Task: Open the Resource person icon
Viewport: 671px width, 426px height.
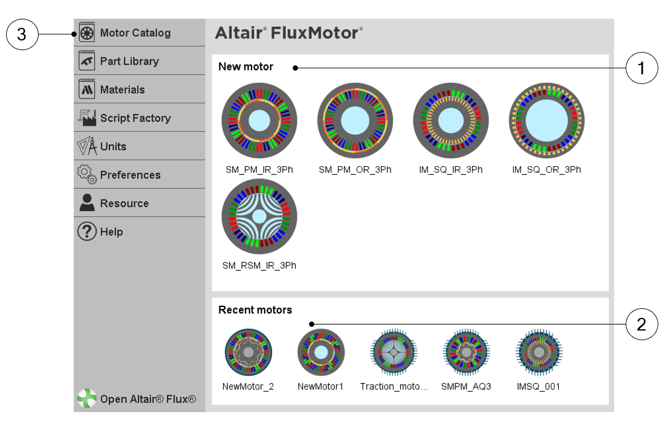Action: click(x=87, y=203)
